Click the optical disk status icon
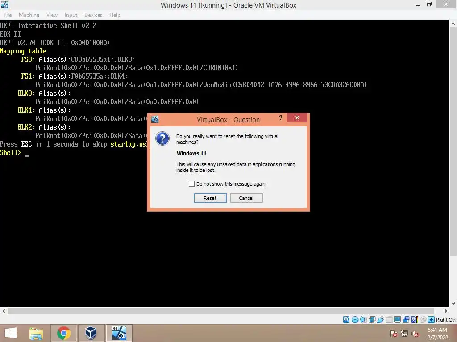The image size is (457, 342). point(355,320)
